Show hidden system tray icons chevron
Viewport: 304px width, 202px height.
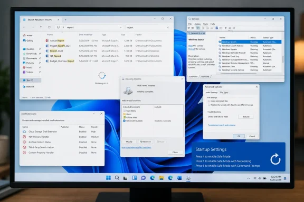click(249, 178)
